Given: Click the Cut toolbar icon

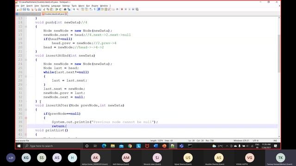Looking at the screenshot, I should point(44,9).
